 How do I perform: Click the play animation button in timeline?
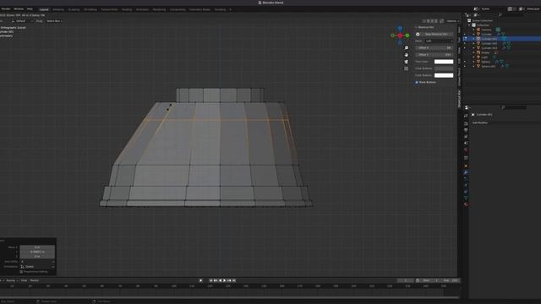(225, 280)
